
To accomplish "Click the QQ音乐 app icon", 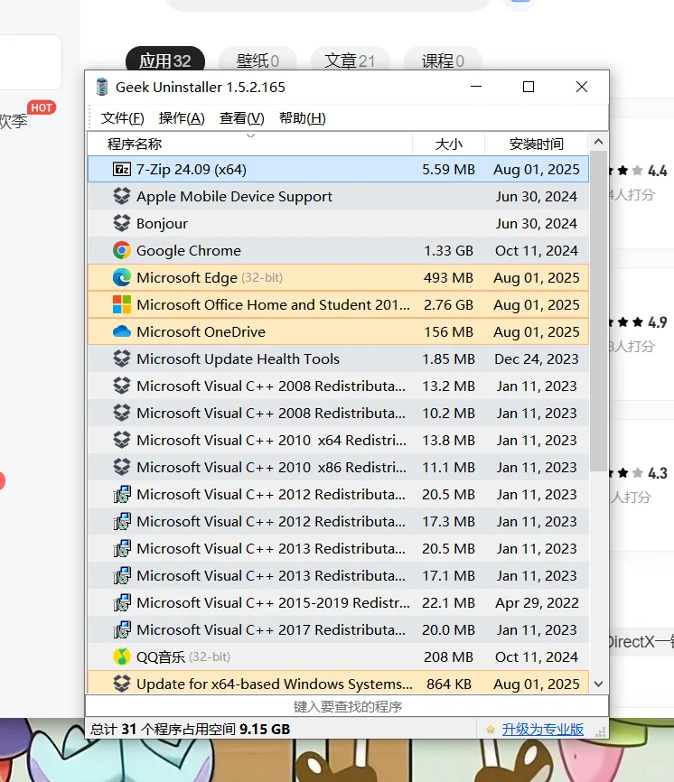I will coord(122,656).
